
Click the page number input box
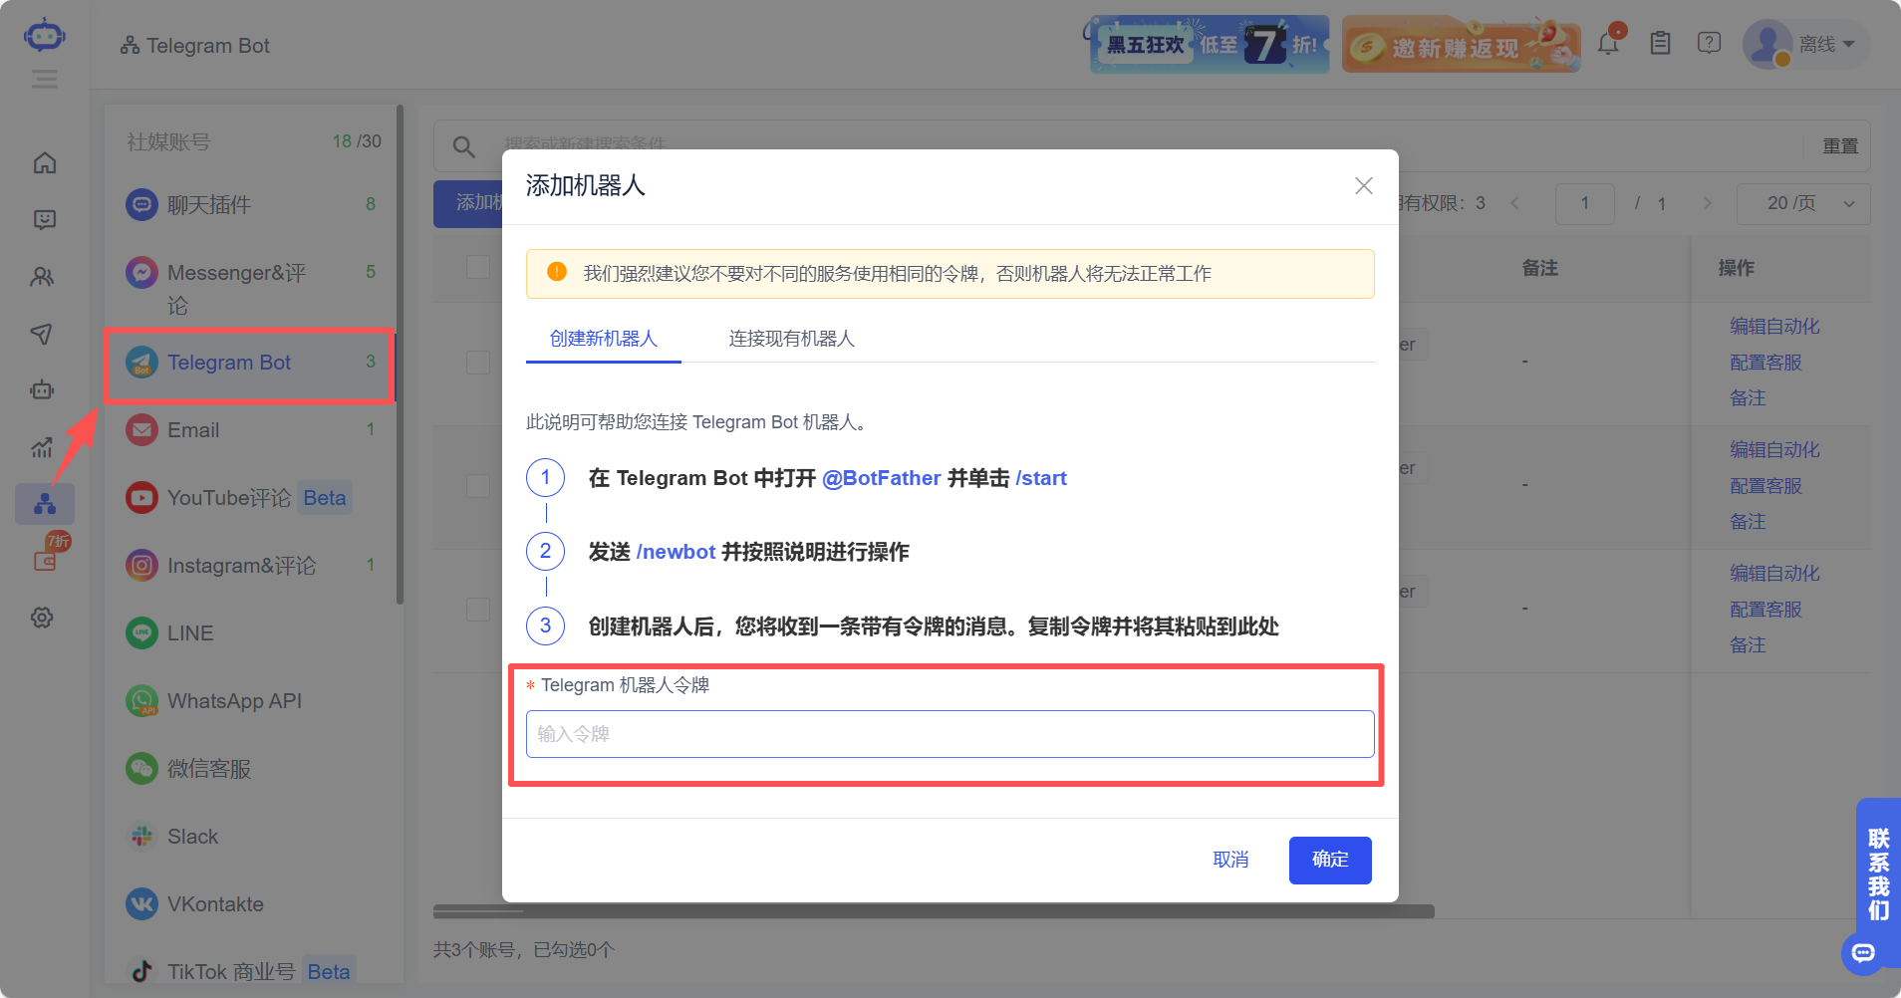point(1585,203)
